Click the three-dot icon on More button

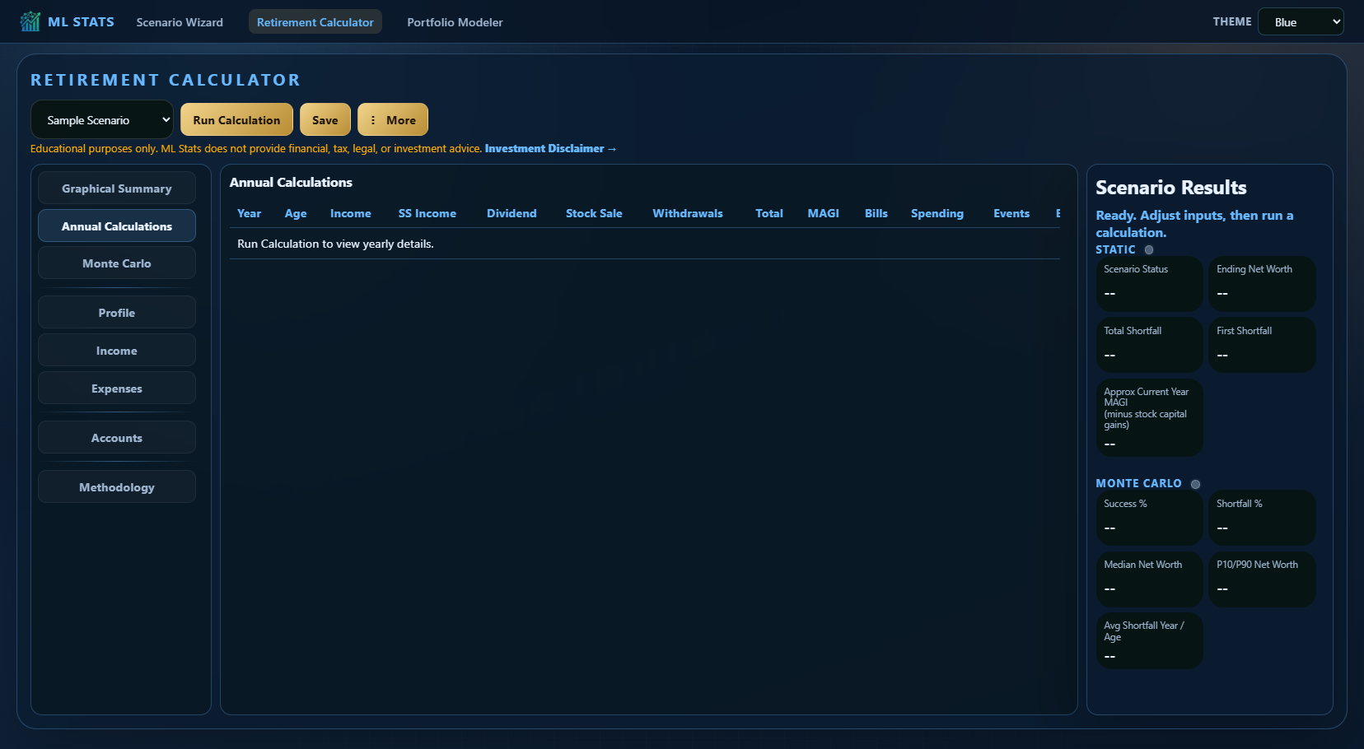373,120
